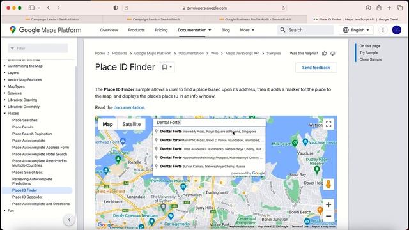Screen dimensions: 409x230
Task: Open Place Autocomplete in sidebar
Action: 29,141
